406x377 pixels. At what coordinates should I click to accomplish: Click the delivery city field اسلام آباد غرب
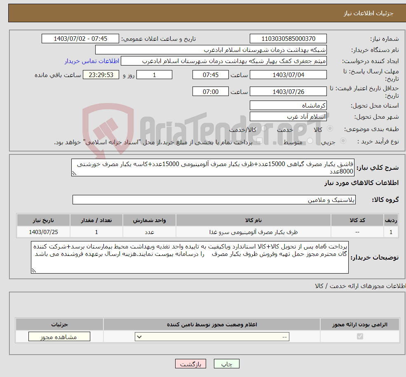click(x=288, y=117)
